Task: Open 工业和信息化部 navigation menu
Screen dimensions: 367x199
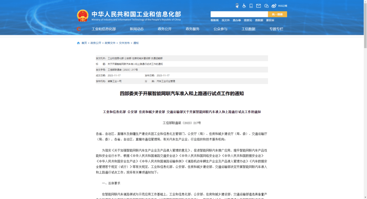Action: tap(104, 29)
